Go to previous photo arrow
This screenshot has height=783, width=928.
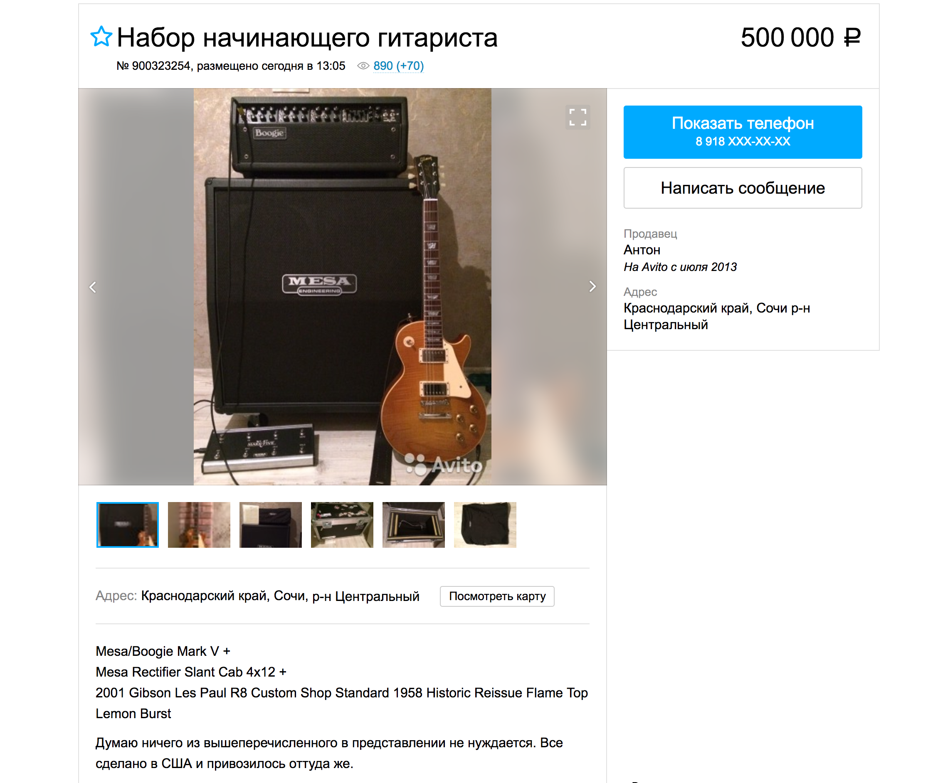click(93, 287)
